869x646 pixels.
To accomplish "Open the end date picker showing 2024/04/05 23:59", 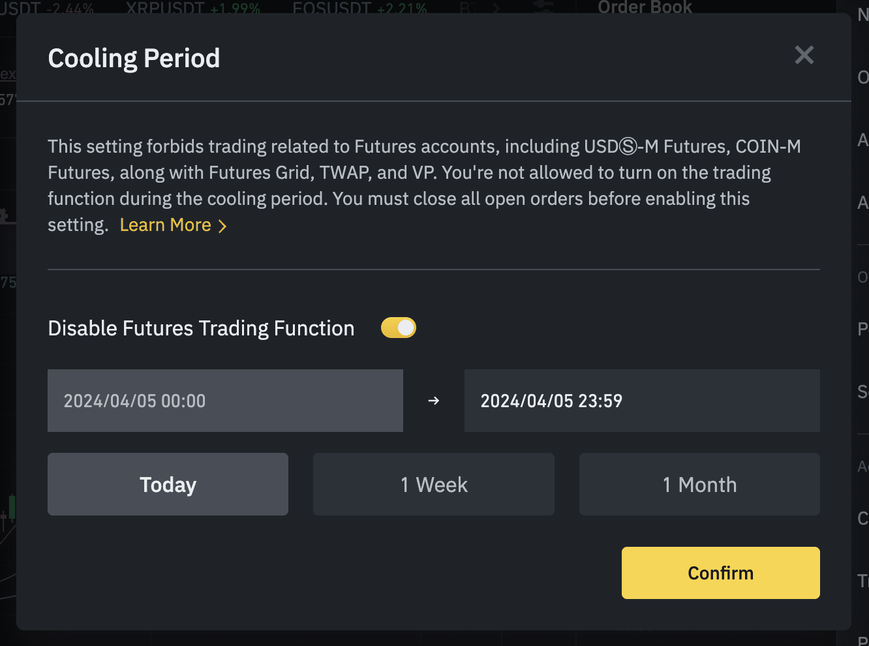I will tap(642, 401).
